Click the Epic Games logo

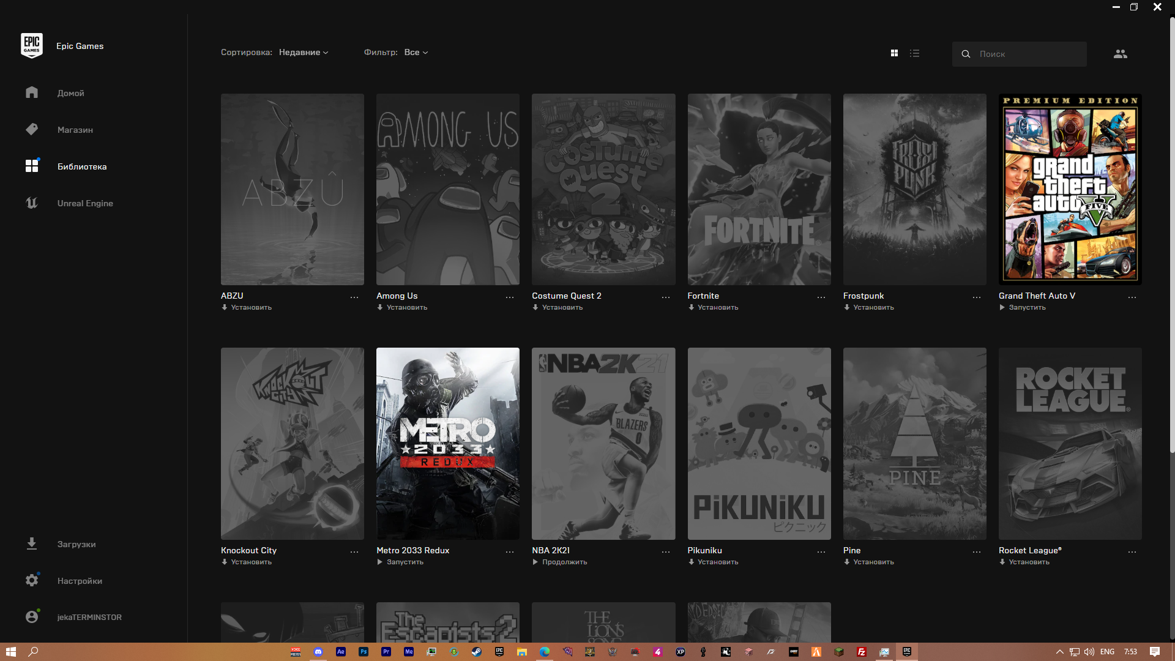pos(32,46)
